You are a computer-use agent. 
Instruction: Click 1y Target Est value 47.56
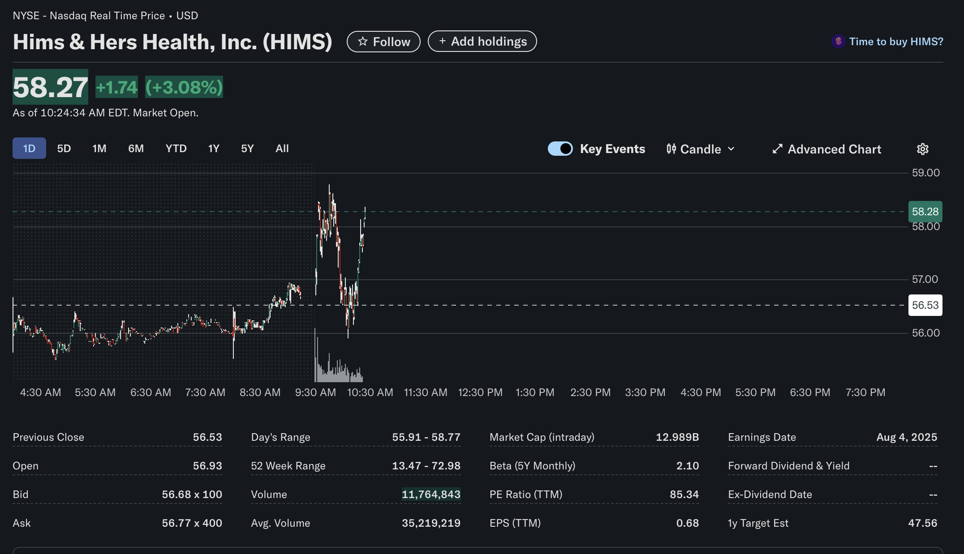point(922,523)
